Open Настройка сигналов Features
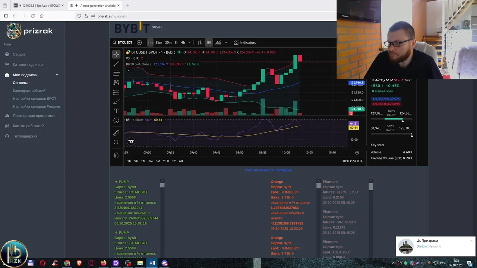The width and height of the screenshot is (477, 268). 37,106
